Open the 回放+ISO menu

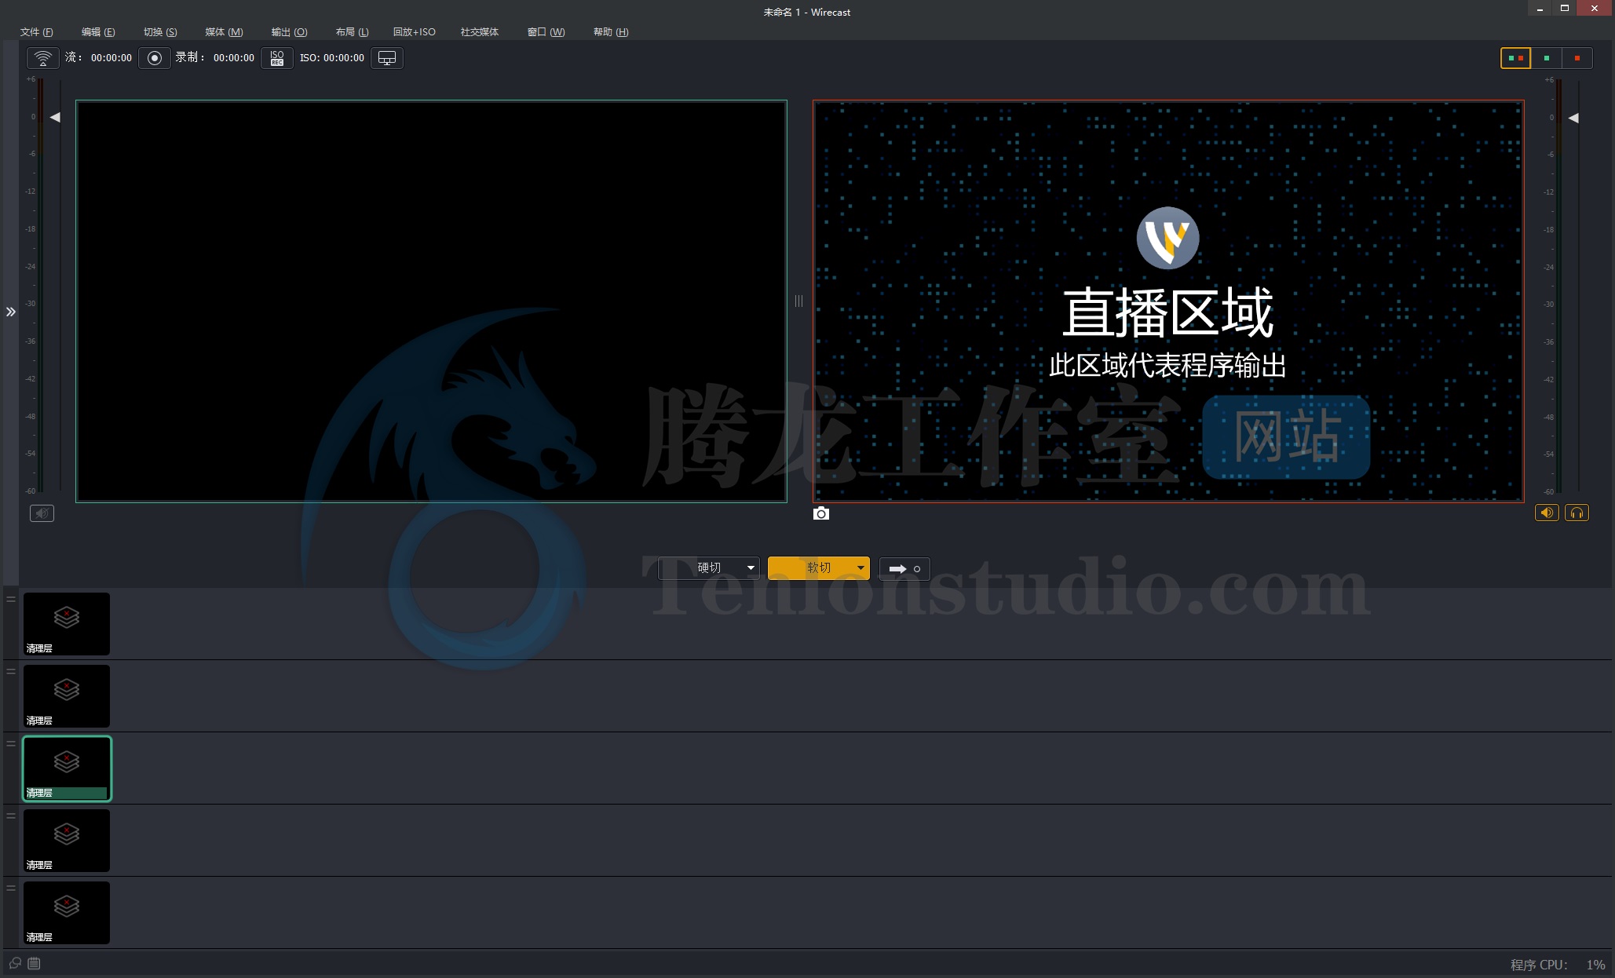[414, 32]
